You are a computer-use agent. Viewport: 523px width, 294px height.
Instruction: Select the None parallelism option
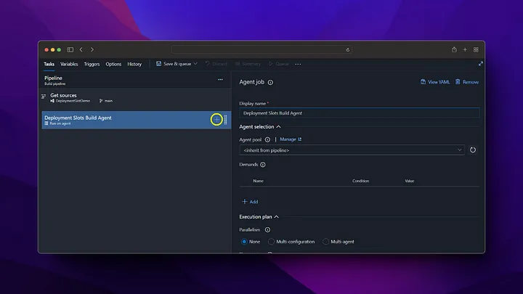pyautogui.click(x=244, y=242)
